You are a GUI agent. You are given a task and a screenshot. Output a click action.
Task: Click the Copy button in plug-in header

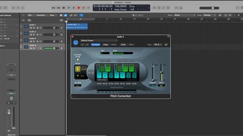click(x=106, y=45)
